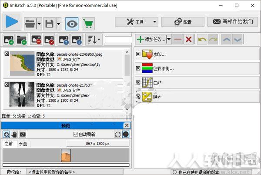
Task: Move task down chevron icon
Action: coord(238,39)
